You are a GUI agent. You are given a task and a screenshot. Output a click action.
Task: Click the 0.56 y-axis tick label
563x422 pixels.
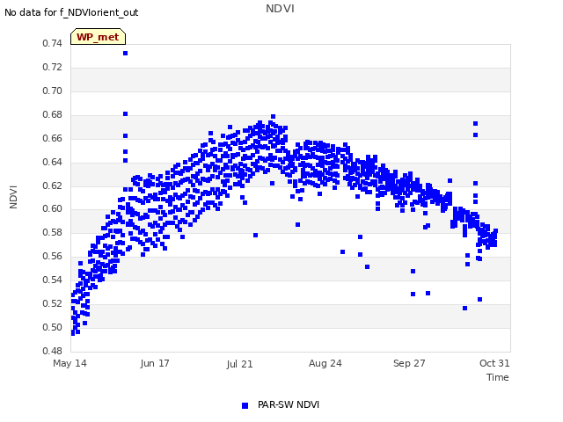52,256
